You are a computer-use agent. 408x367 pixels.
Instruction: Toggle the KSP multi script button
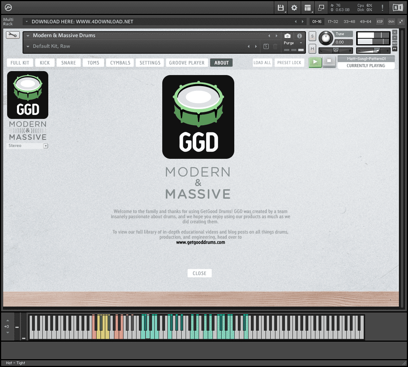click(380, 22)
